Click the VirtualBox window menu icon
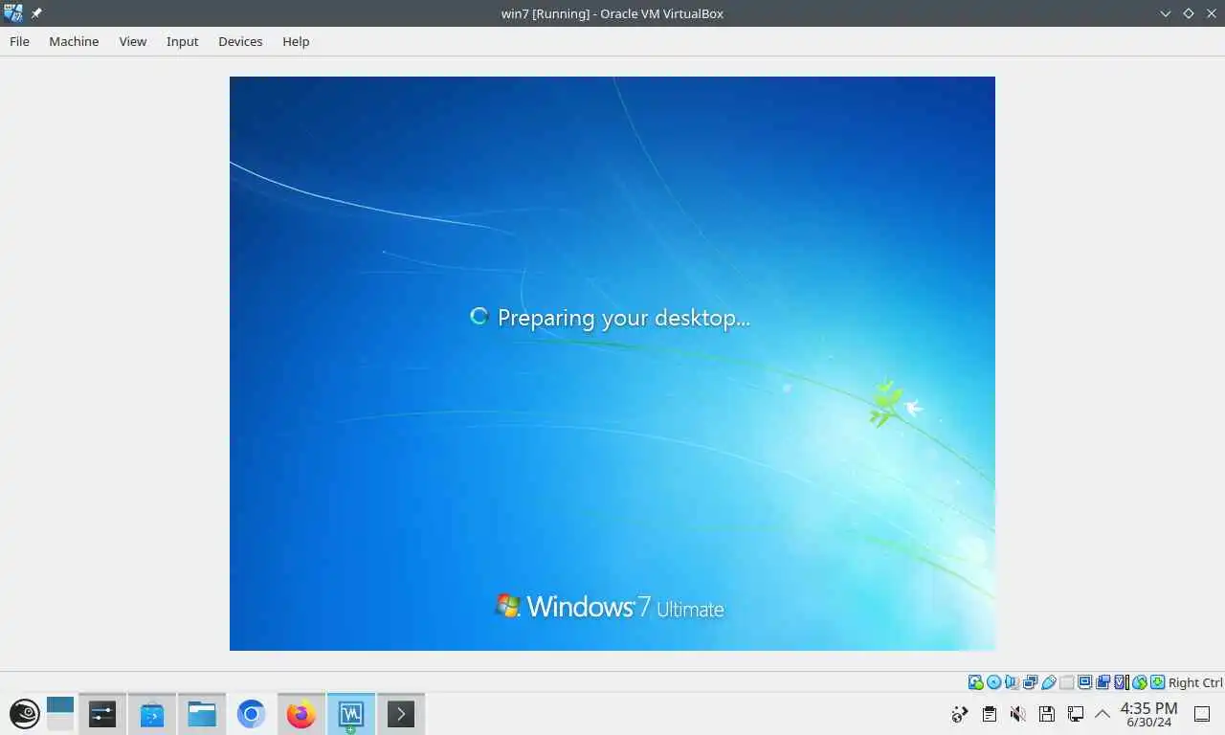 12,13
